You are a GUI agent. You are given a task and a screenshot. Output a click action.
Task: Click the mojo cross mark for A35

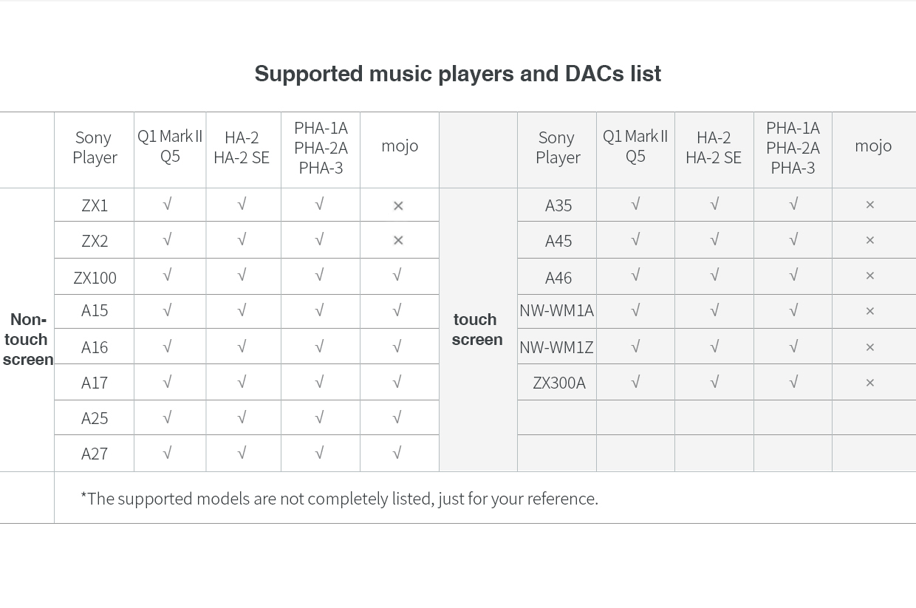coord(869,205)
